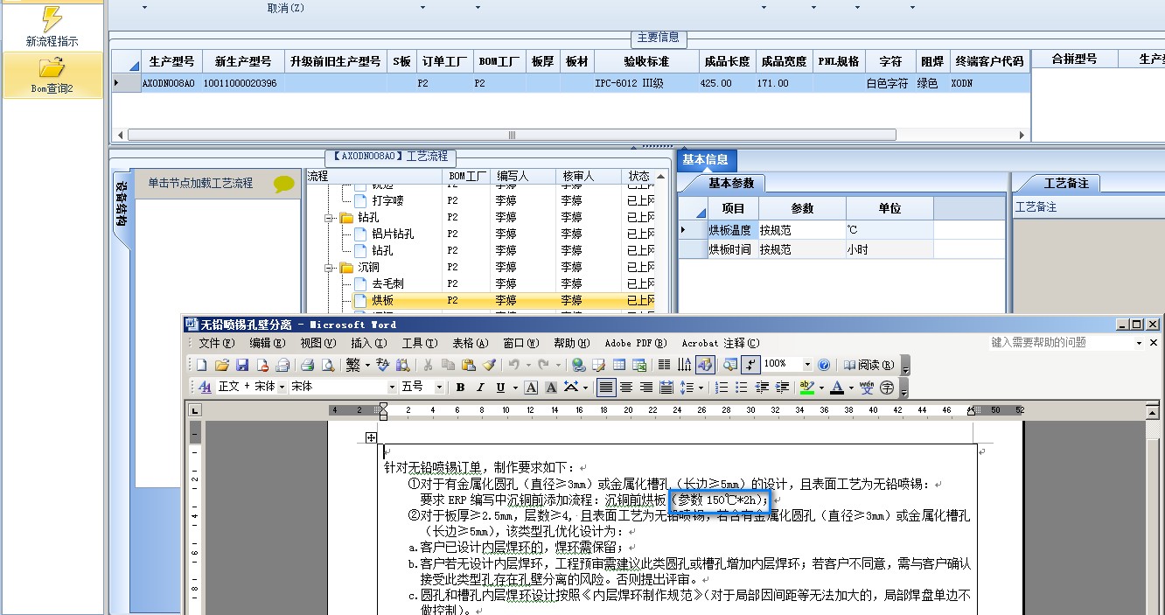Apply the yellow-green highlight color in Word

(x=807, y=388)
